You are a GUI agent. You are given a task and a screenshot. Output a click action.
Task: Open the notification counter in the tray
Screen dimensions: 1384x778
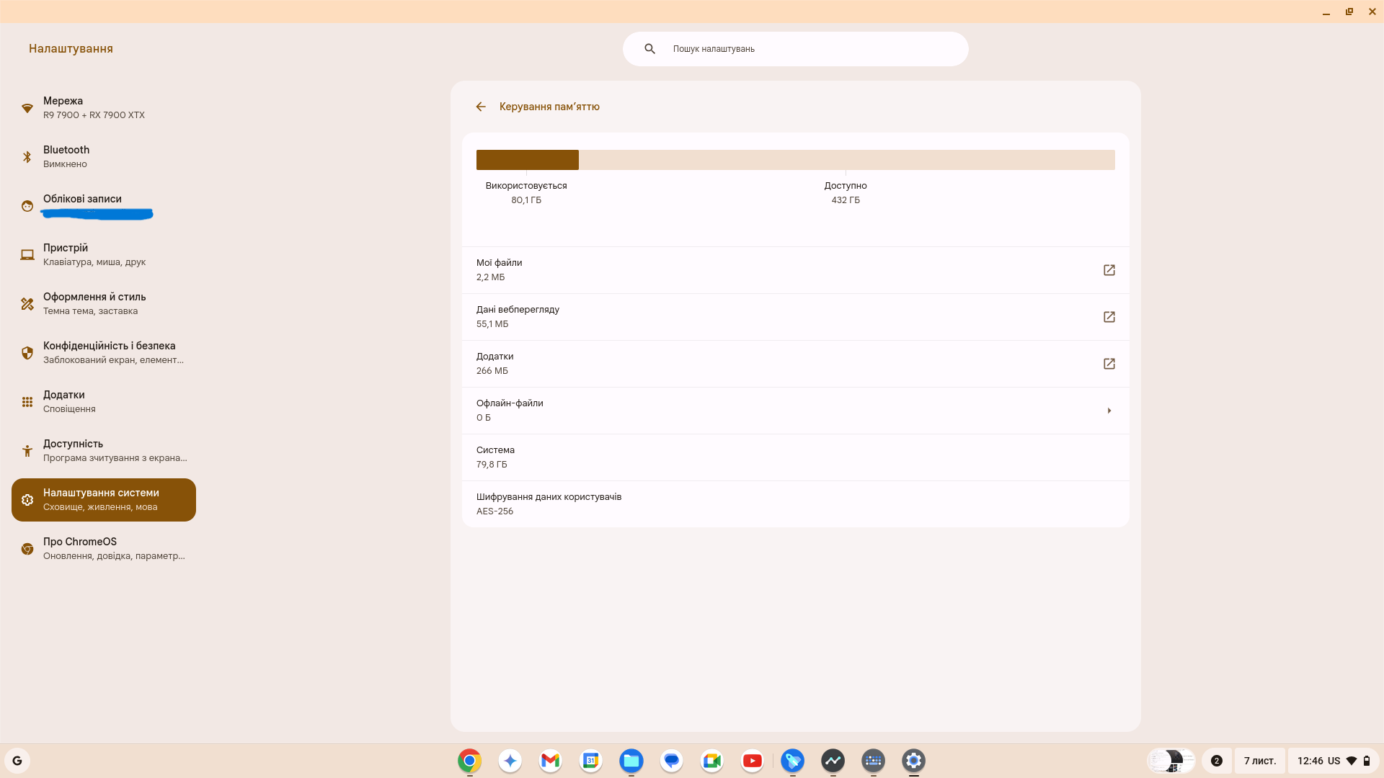[x=1216, y=761]
